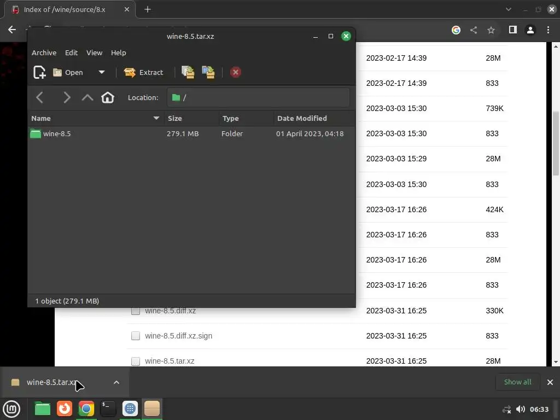Open the Edit menu
The image size is (560, 420).
tap(72, 53)
